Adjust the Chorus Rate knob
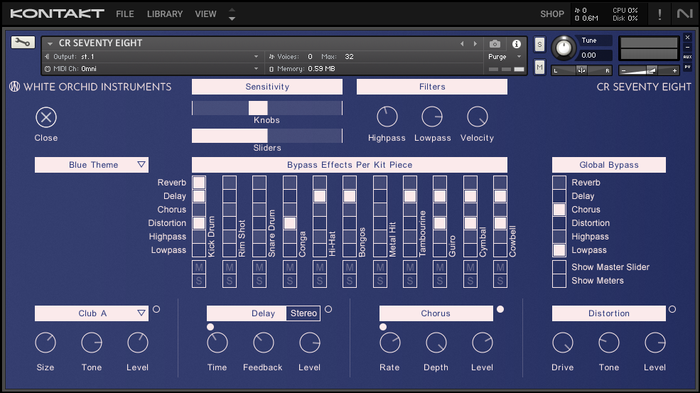Screen dimensions: 700x393 (x=389, y=343)
